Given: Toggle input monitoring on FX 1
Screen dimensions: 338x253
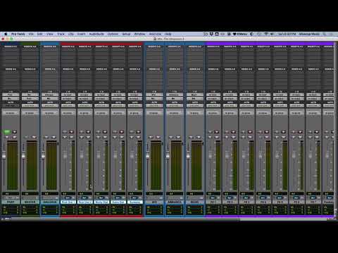Looking at the screenshot, I should pos(211,132).
